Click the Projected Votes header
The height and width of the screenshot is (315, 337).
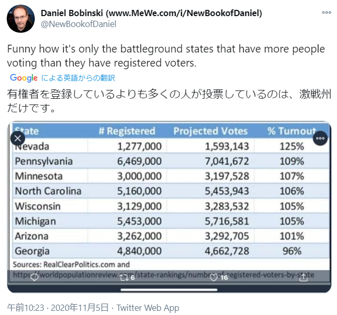click(x=210, y=131)
